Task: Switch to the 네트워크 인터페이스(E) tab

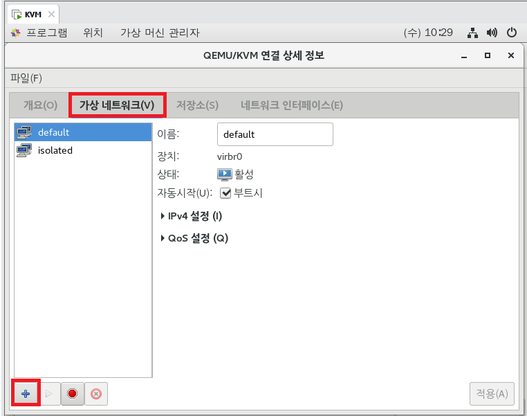Action: (x=292, y=105)
